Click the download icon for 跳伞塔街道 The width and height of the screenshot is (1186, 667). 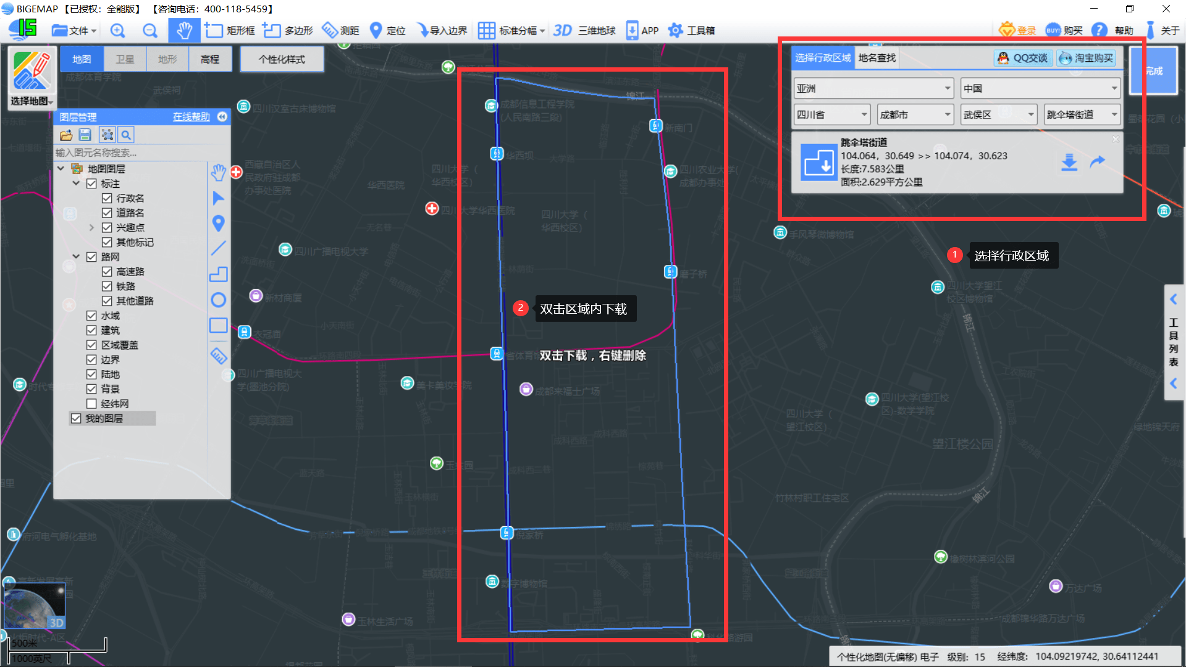point(1069,162)
